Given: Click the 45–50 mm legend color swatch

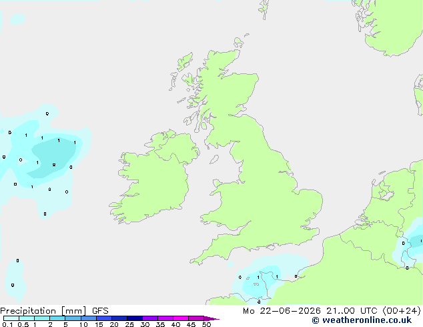Looking at the screenshot, I should click(196, 318).
